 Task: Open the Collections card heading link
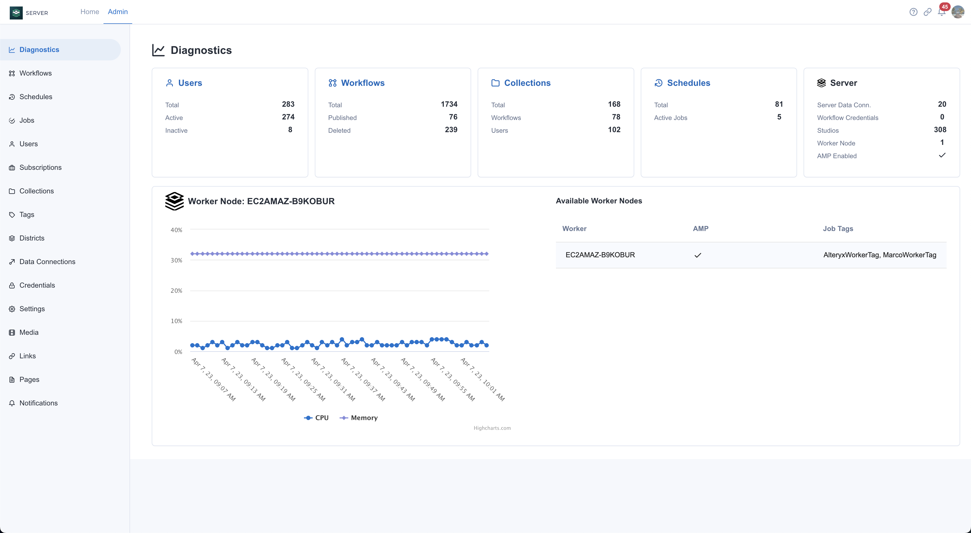527,83
